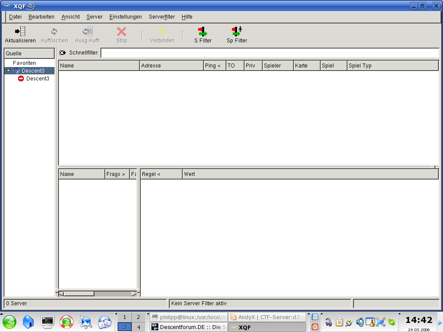Open the Serverfilter menu
The height and width of the screenshot is (332, 443).
162,17
